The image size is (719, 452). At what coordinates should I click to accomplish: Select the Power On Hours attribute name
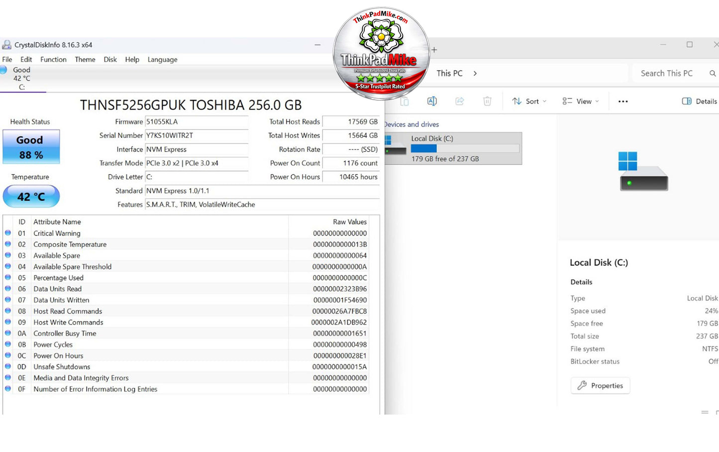tap(58, 355)
